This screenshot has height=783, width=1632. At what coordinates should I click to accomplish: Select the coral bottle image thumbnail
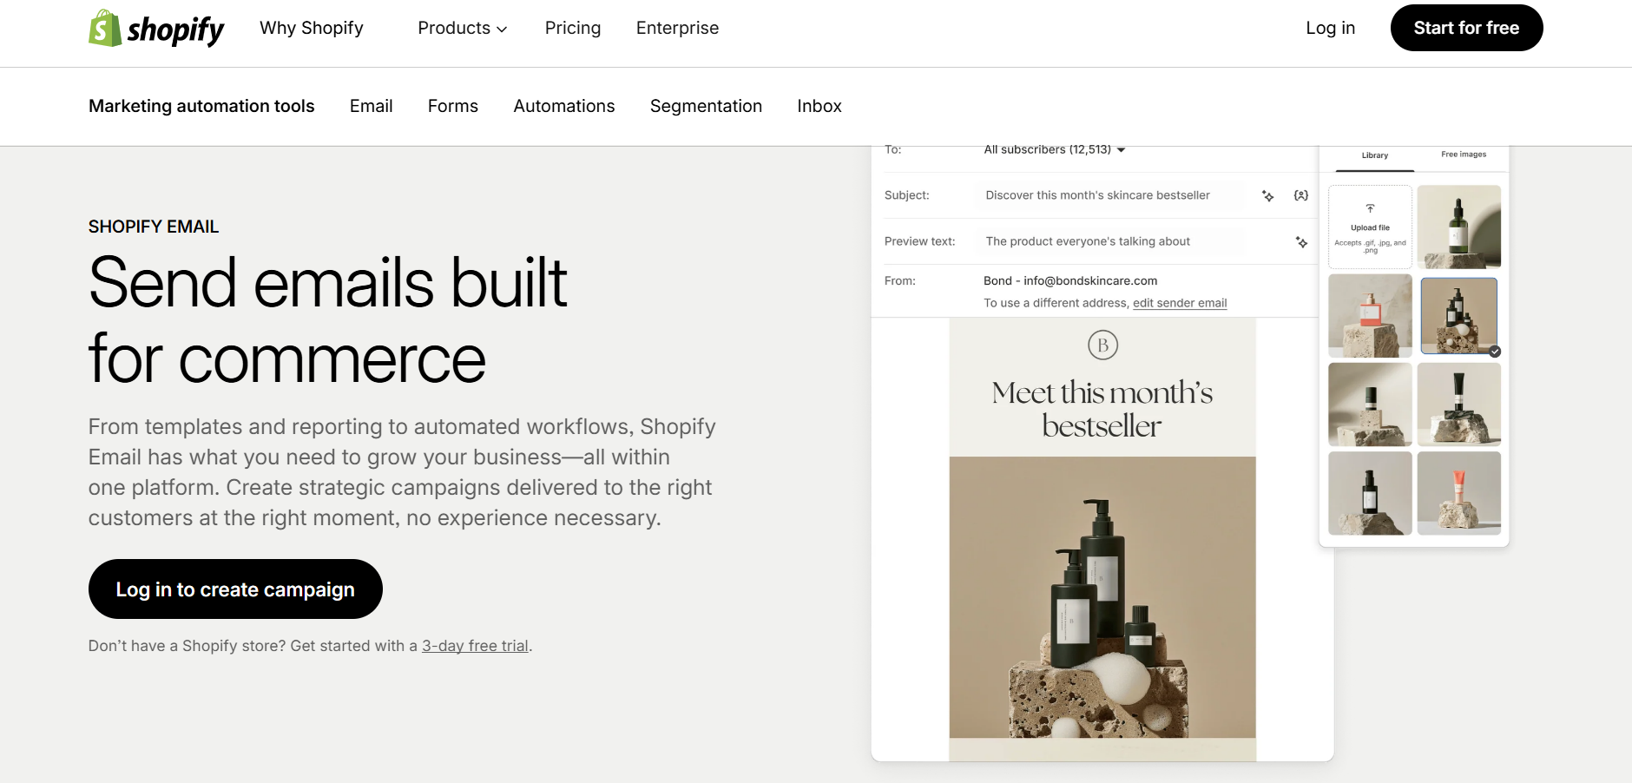(1370, 316)
